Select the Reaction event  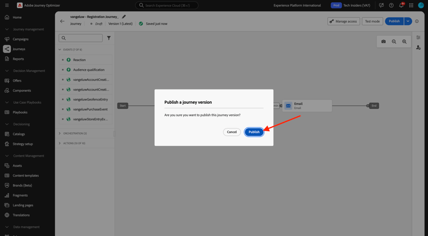coord(86,60)
